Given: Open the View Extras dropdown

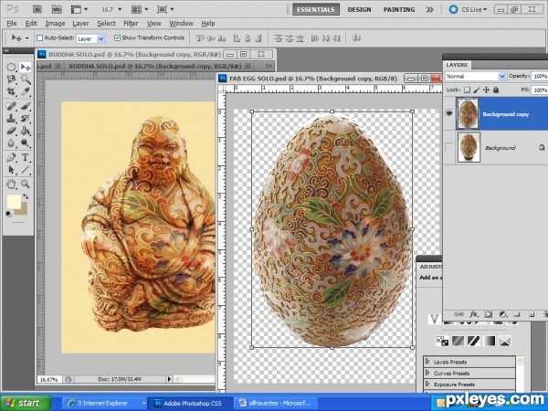Looking at the screenshot, I should tap(79, 9).
